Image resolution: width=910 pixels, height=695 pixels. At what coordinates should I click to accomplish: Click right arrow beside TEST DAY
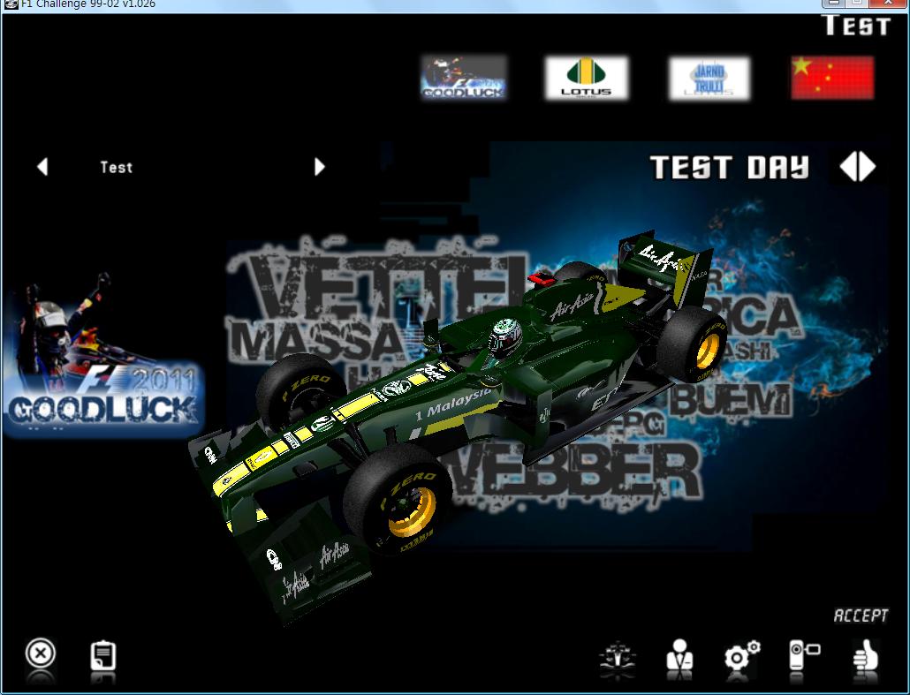[x=867, y=167]
